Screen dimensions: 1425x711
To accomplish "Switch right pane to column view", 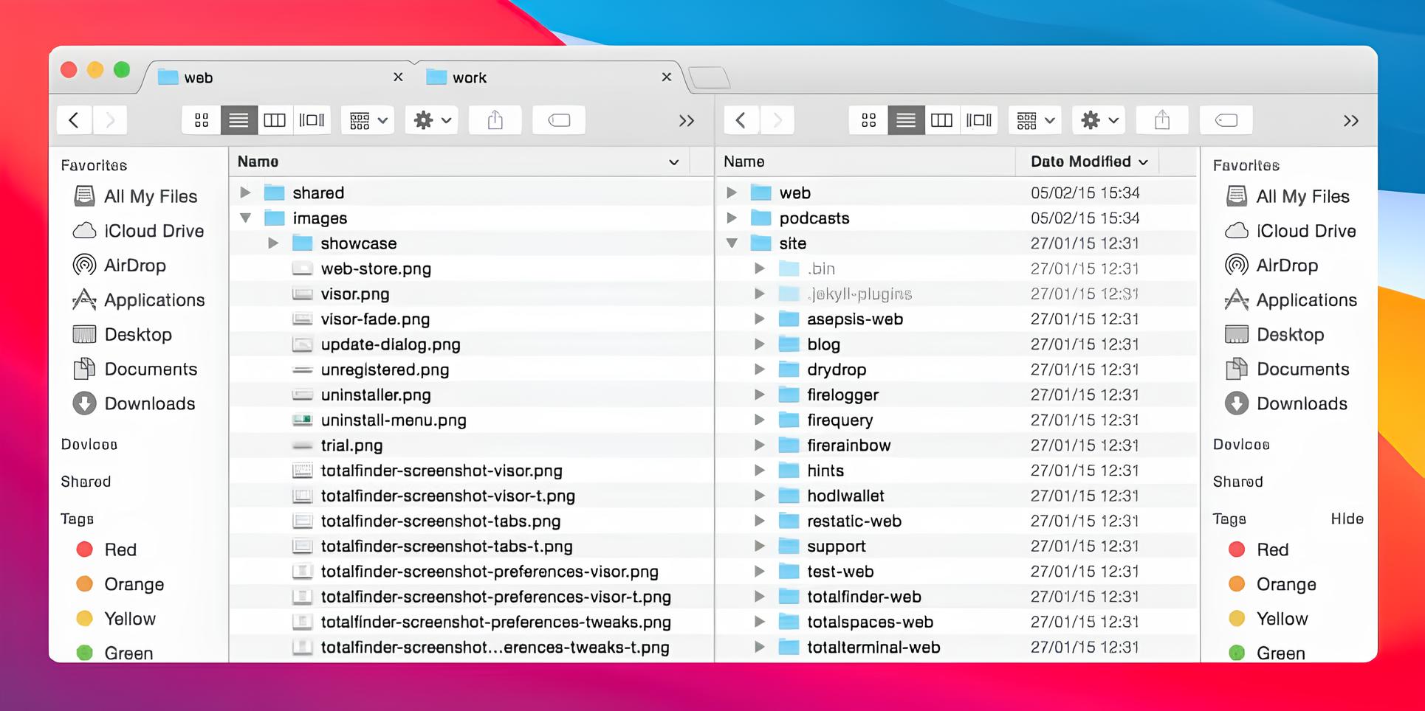I will (942, 119).
